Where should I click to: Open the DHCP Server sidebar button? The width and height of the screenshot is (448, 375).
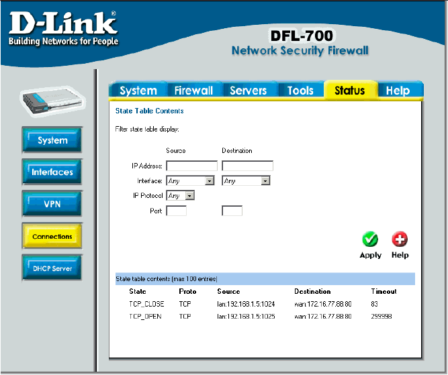tap(52, 268)
